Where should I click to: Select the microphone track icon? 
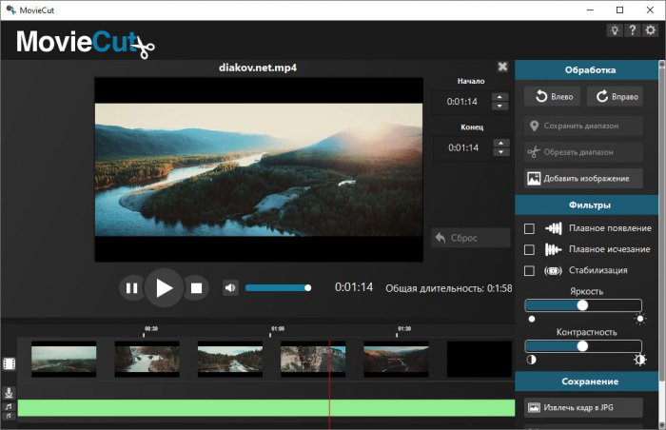[9, 392]
